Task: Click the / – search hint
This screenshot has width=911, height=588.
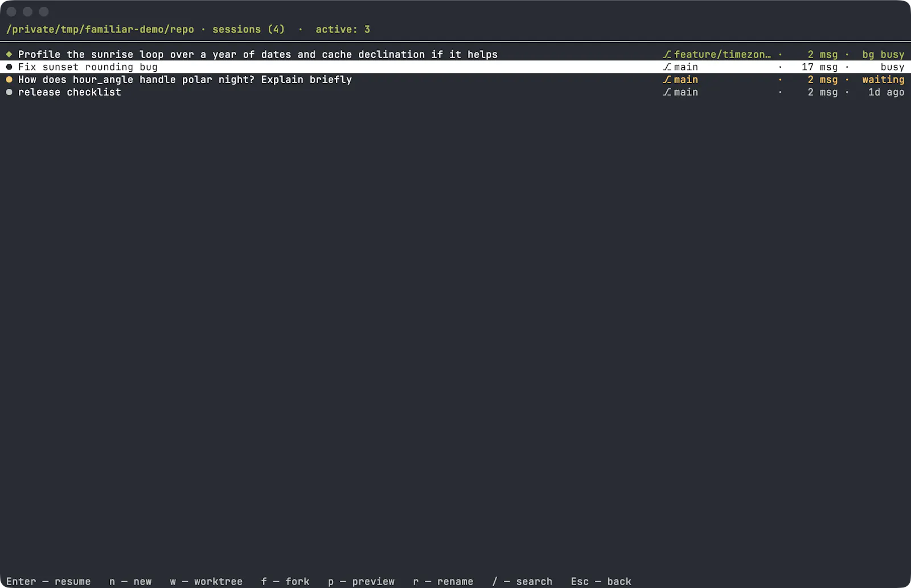Action: tap(522, 581)
